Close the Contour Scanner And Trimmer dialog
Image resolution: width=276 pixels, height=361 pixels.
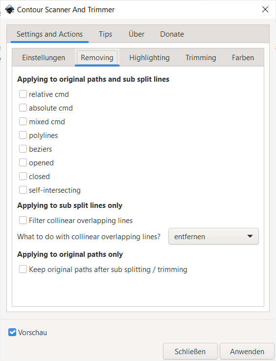point(265,9)
